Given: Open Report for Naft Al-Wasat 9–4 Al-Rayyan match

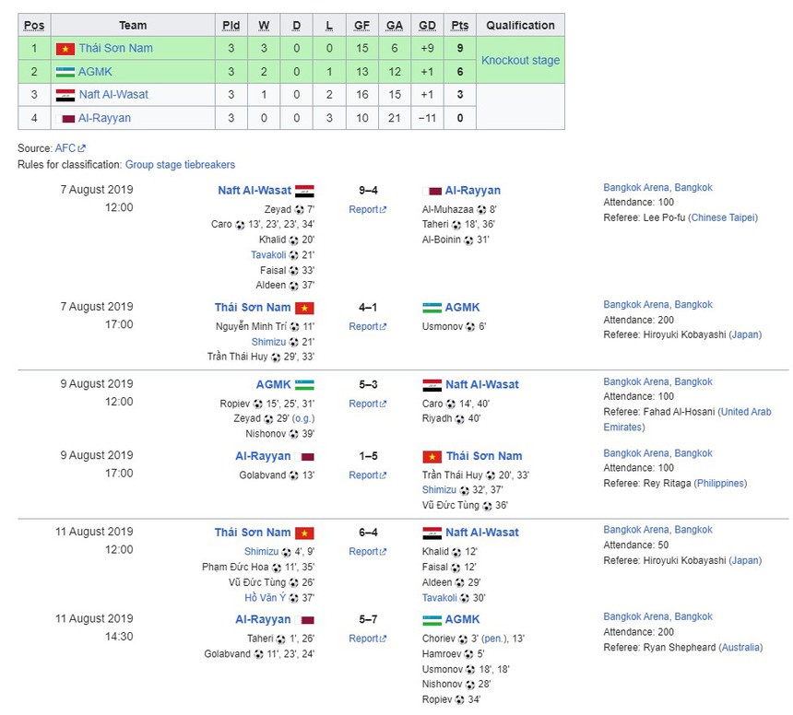Looking at the screenshot, I should (363, 210).
